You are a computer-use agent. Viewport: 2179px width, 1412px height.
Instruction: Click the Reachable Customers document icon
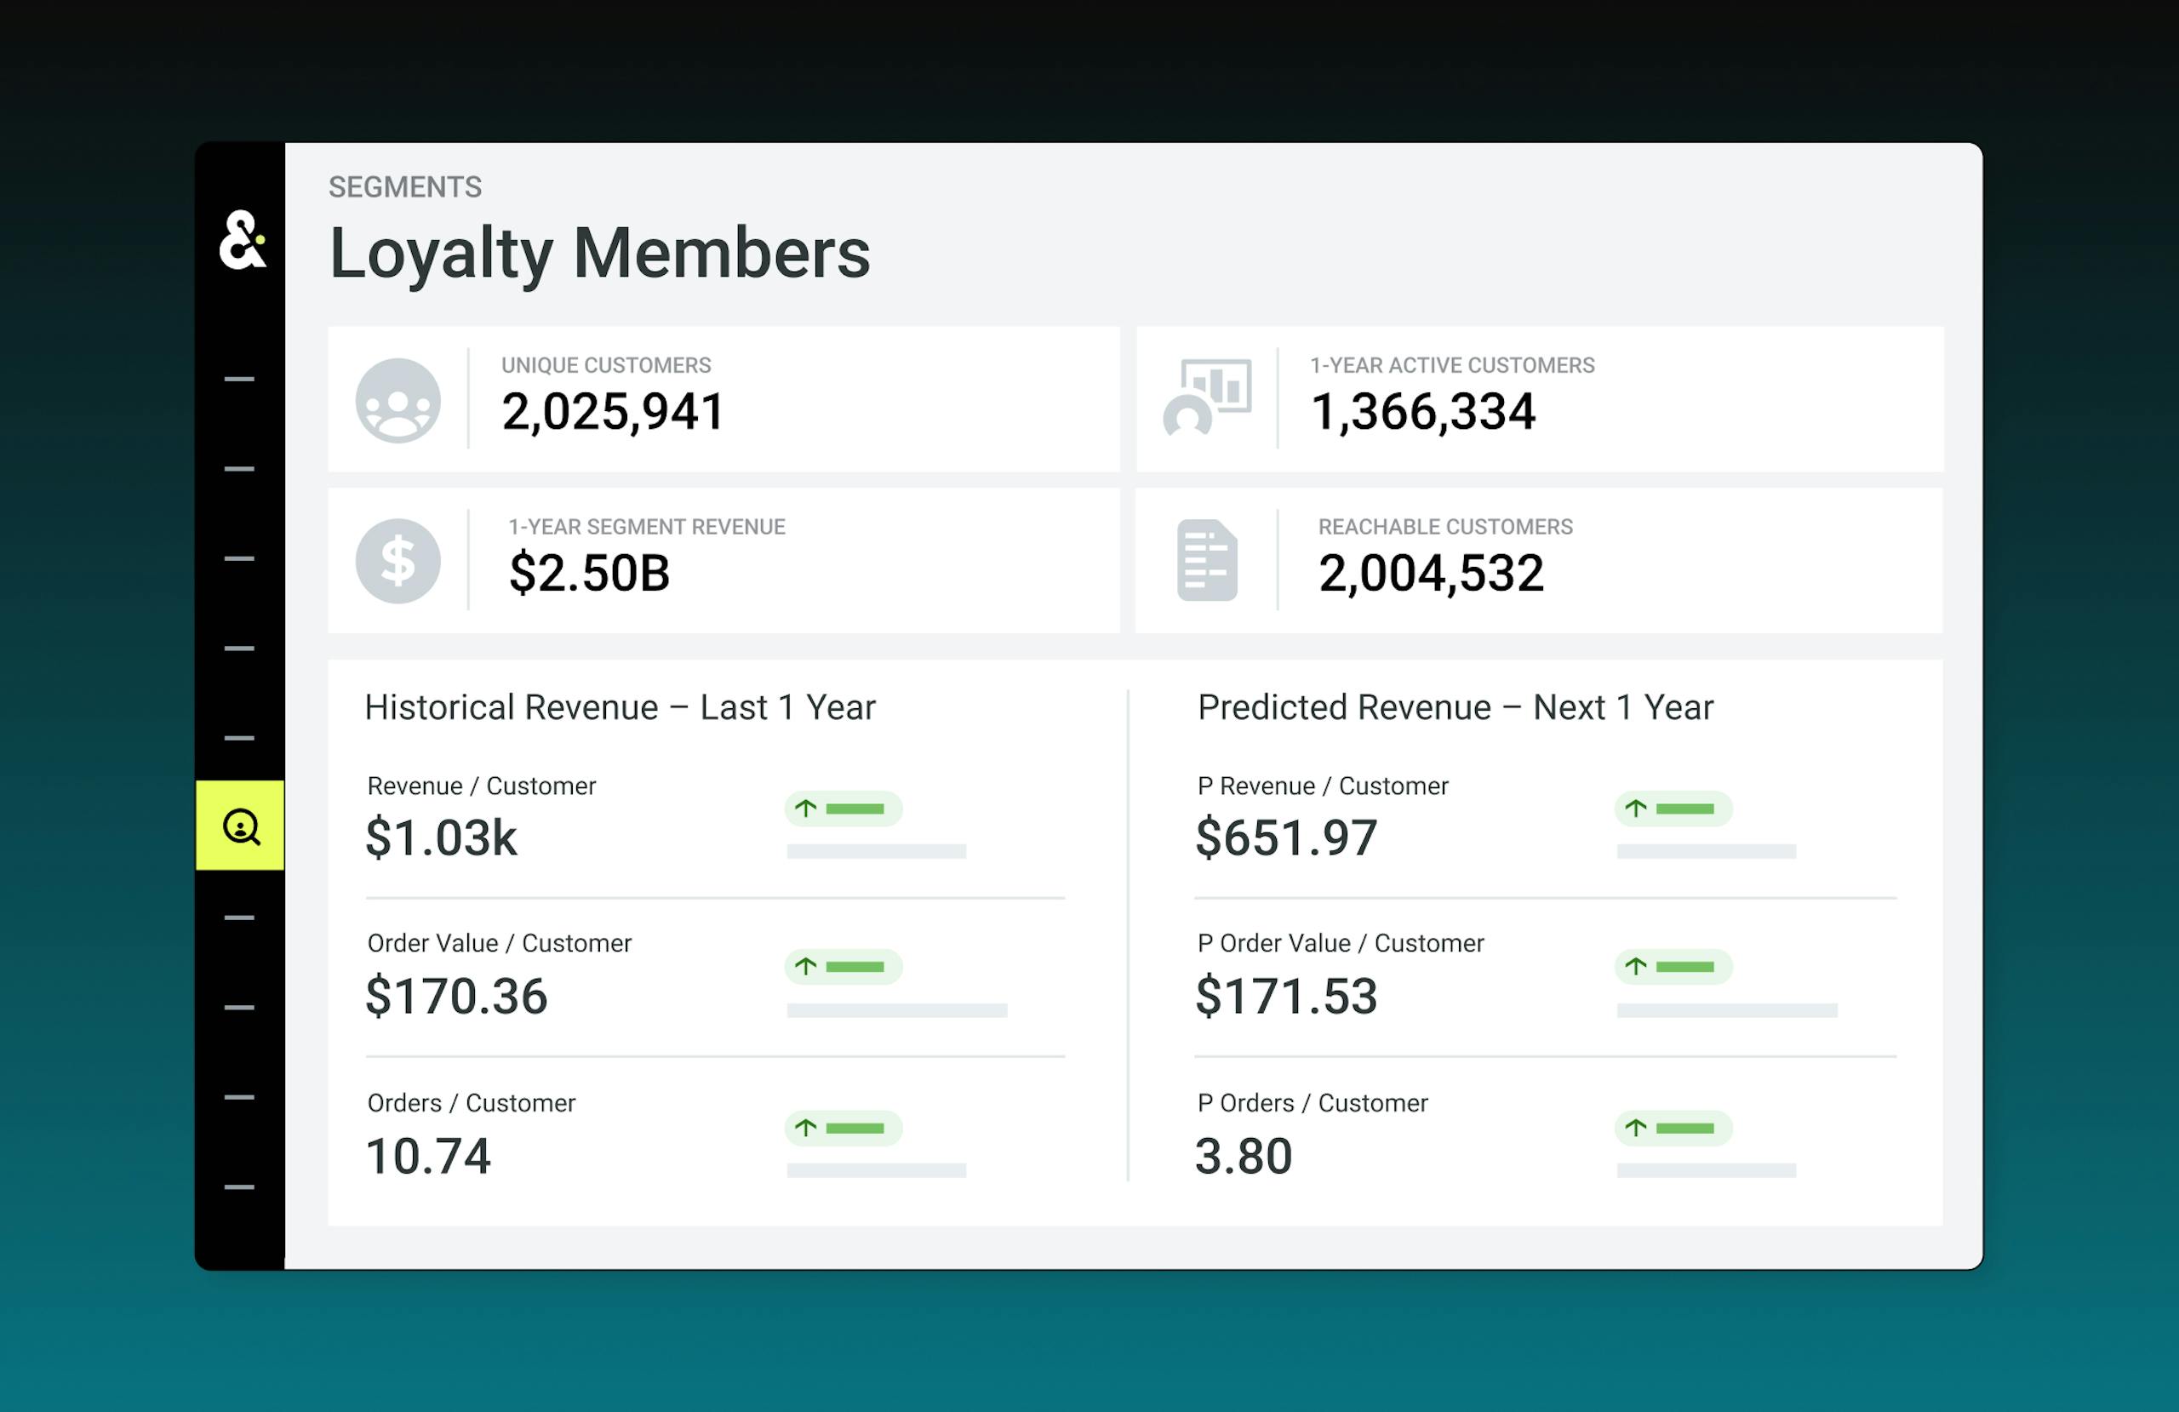(1207, 560)
